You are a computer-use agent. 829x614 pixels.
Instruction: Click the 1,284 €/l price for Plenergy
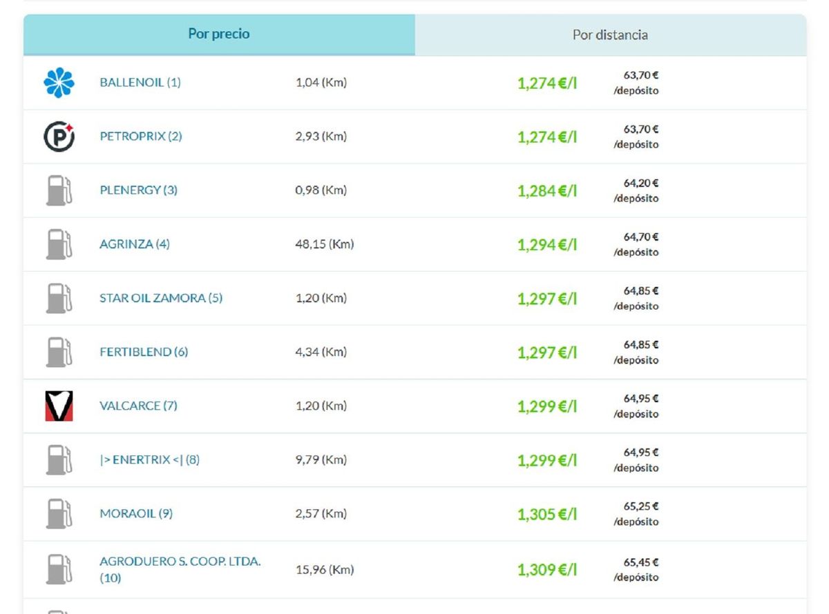(x=547, y=191)
